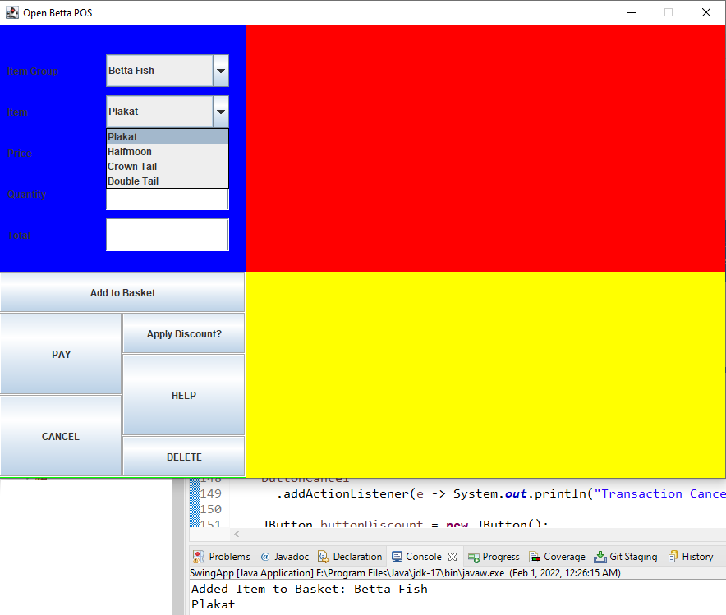The height and width of the screenshot is (615, 726).
Task: Open HELP from the button panel
Action: pyautogui.click(x=184, y=396)
